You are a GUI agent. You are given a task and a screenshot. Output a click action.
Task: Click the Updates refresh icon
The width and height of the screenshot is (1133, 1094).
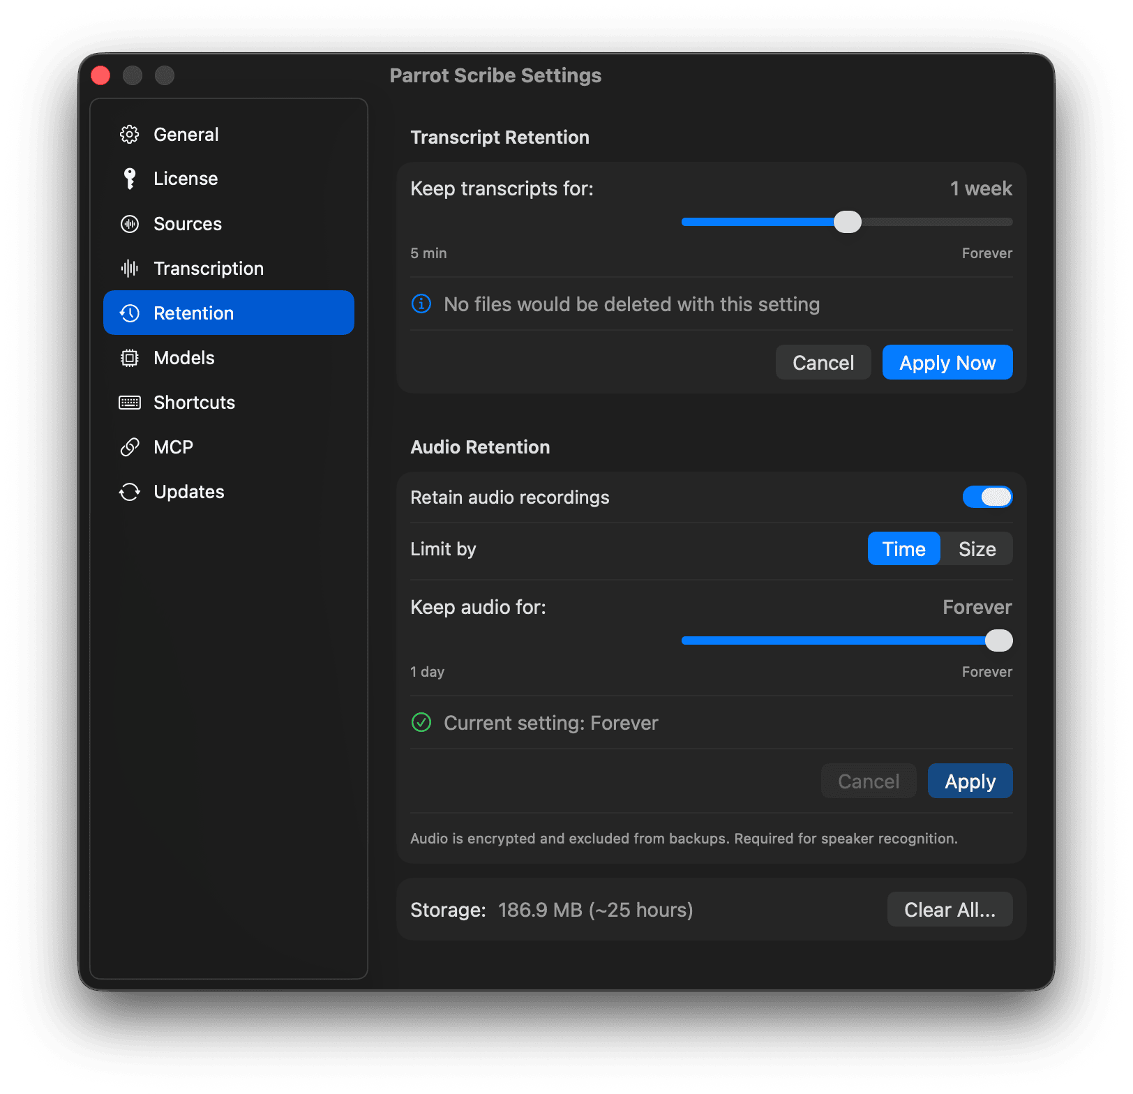click(x=130, y=491)
